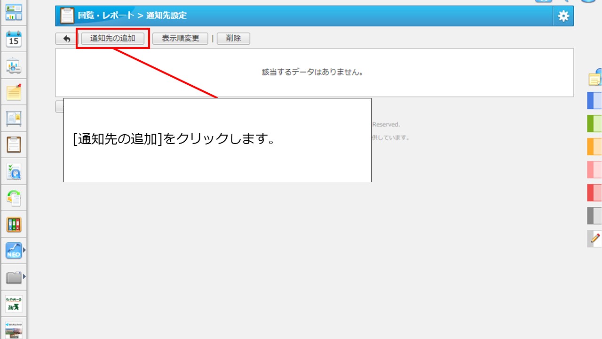602x339 pixels.
Task: Go back using the return arrow button
Action: 66,39
